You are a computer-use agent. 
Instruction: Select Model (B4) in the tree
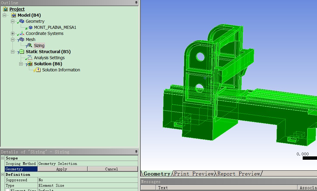[29, 15]
